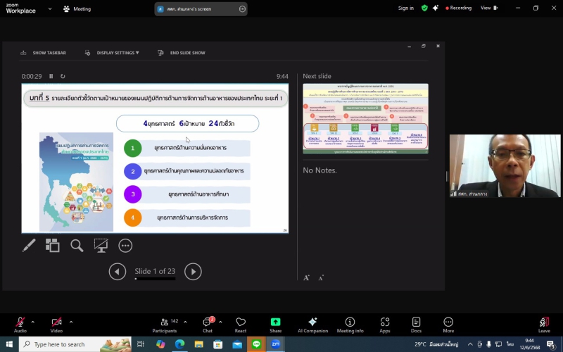Screen dimensions: 563x352
Task: Restart the presentation timer
Action: [63, 76]
